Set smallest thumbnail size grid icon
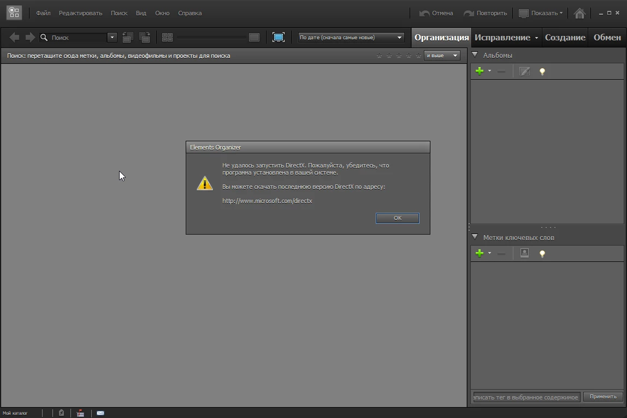627x418 pixels. [167, 38]
